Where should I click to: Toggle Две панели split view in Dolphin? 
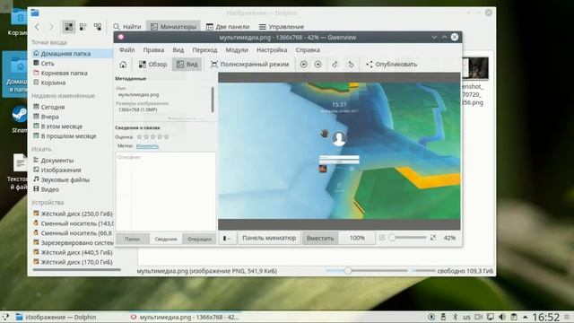227,27
